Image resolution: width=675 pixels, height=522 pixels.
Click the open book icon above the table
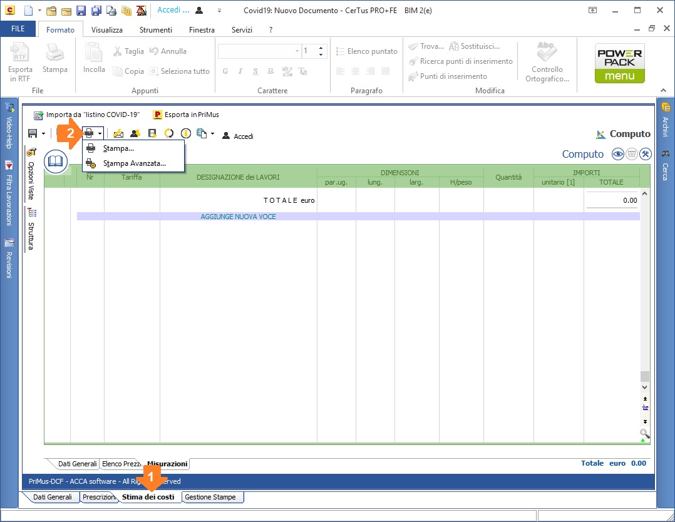click(x=56, y=161)
